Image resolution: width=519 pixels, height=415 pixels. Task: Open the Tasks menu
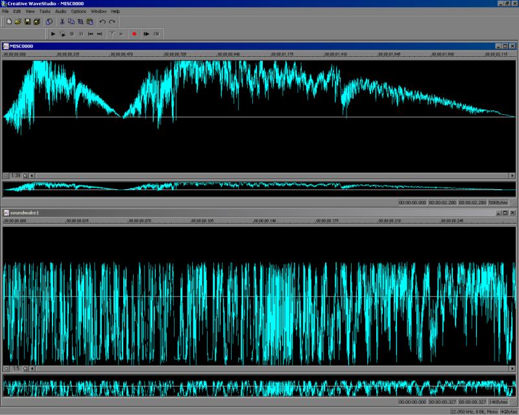[x=45, y=11]
